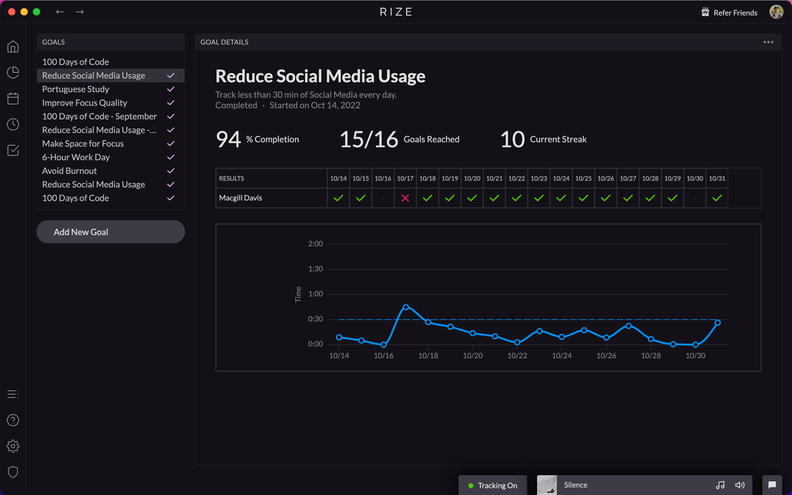792x495 pixels.
Task: Open the calendar icon in sidebar
Action: coord(13,98)
